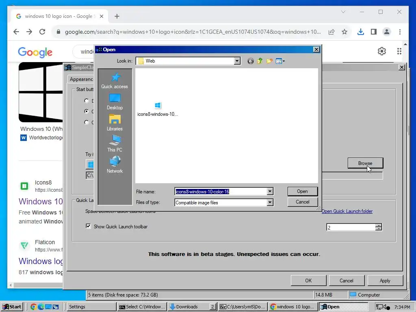Open the View menu icon in Open dialog
Screen dimensions: 416x312
280,61
